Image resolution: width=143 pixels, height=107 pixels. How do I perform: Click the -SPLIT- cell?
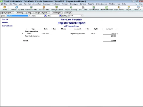click(93, 34)
